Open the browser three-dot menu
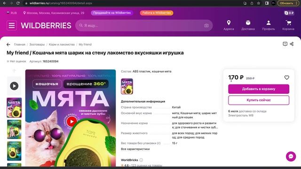The image size is (301, 169). tap(297, 3)
